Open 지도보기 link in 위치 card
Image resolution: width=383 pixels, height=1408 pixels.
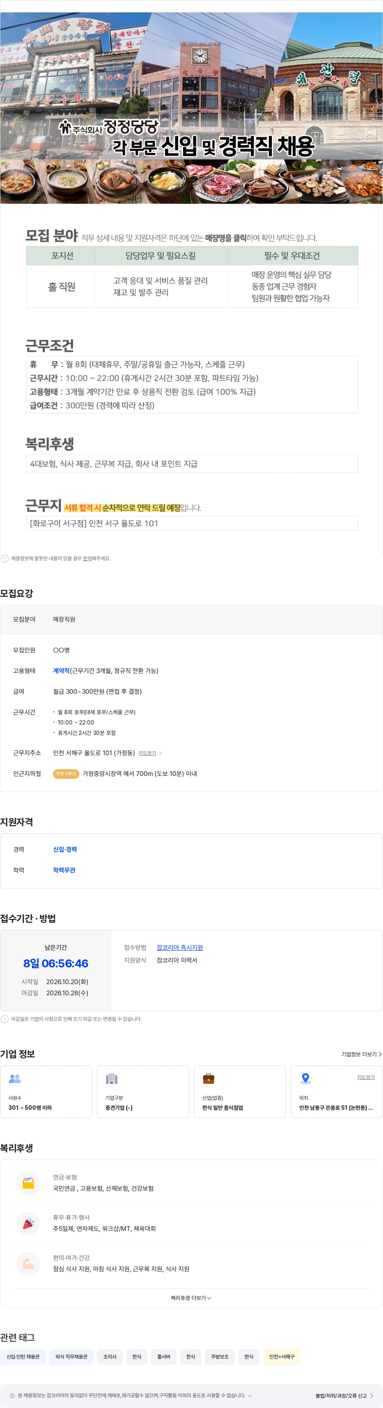click(366, 1077)
